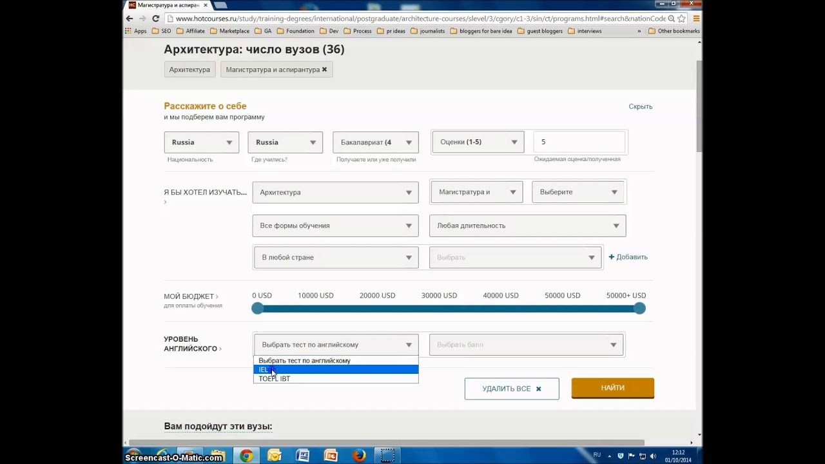Select the IELTS option in the list
Screen dimensions: 825x464
tap(336, 370)
